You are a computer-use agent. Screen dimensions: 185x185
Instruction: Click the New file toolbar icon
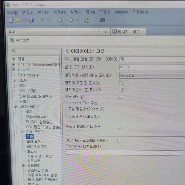11,20
